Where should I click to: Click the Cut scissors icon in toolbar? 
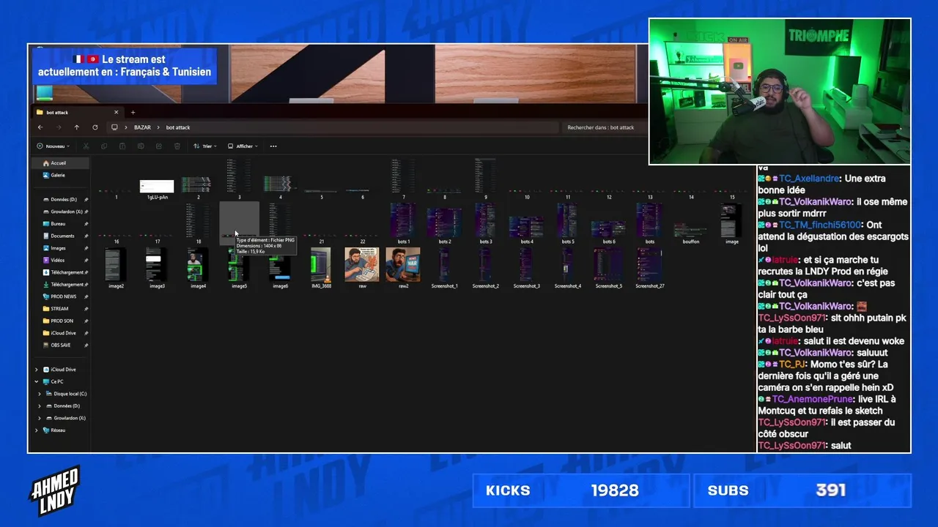pos(86,146)
